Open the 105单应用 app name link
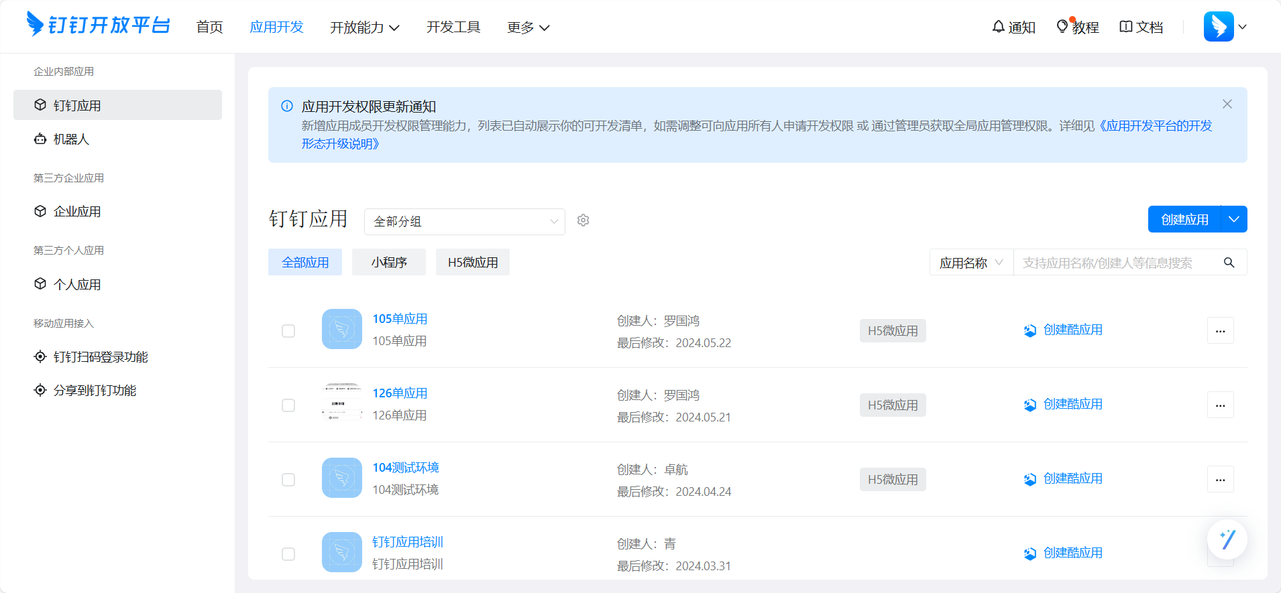 pyautogui.click(x=400, y=319)
